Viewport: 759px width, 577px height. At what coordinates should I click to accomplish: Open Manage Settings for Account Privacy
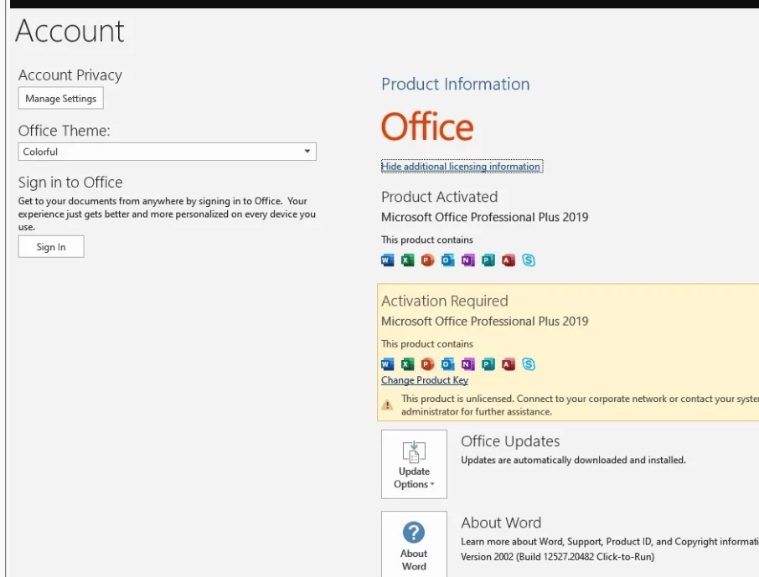tap(61, 98)
